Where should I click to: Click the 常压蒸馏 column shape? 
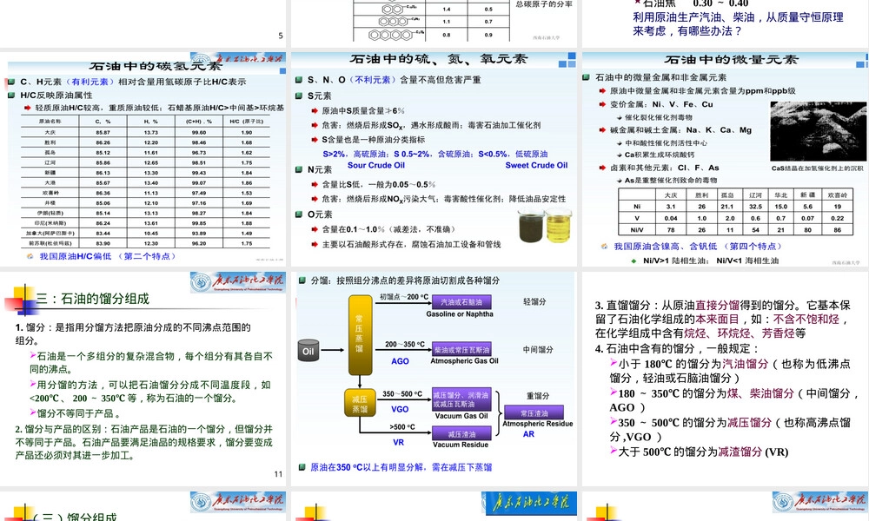click(361, 335)
